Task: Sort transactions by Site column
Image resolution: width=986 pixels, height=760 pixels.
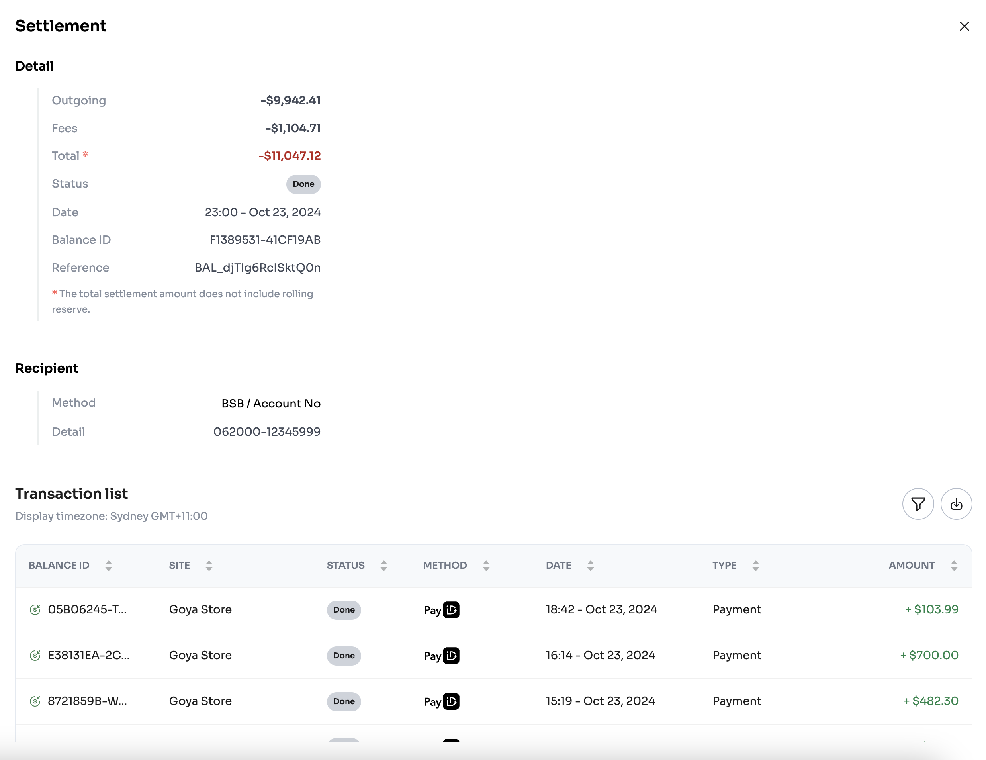Action: pos(209,566)
